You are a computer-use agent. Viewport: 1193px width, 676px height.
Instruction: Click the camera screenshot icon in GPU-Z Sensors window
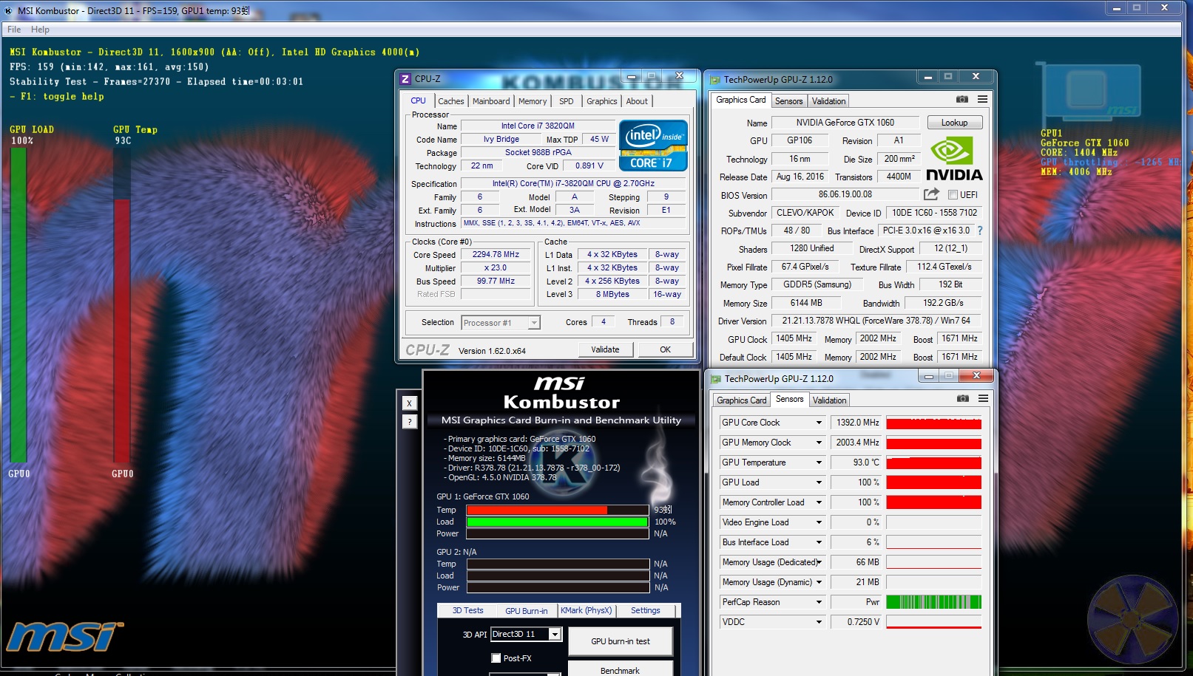962,398
